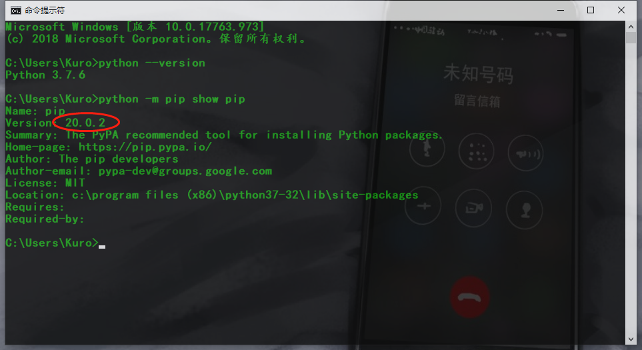Click the red hang-up call button
The width and height of the screenshot is (642, 350).
tap(469, 297)
